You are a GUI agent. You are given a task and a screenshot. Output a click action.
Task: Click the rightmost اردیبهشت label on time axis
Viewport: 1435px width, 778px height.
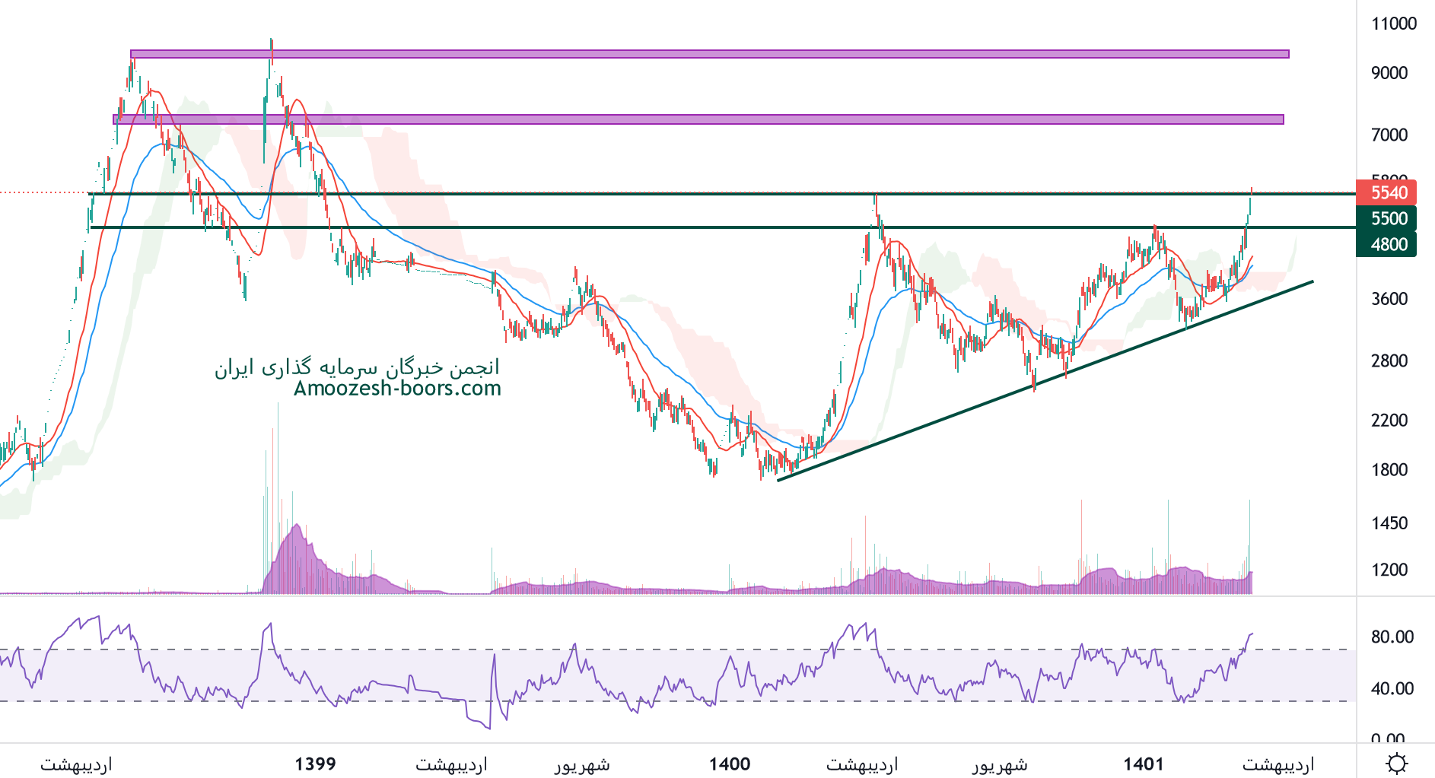1278,764
